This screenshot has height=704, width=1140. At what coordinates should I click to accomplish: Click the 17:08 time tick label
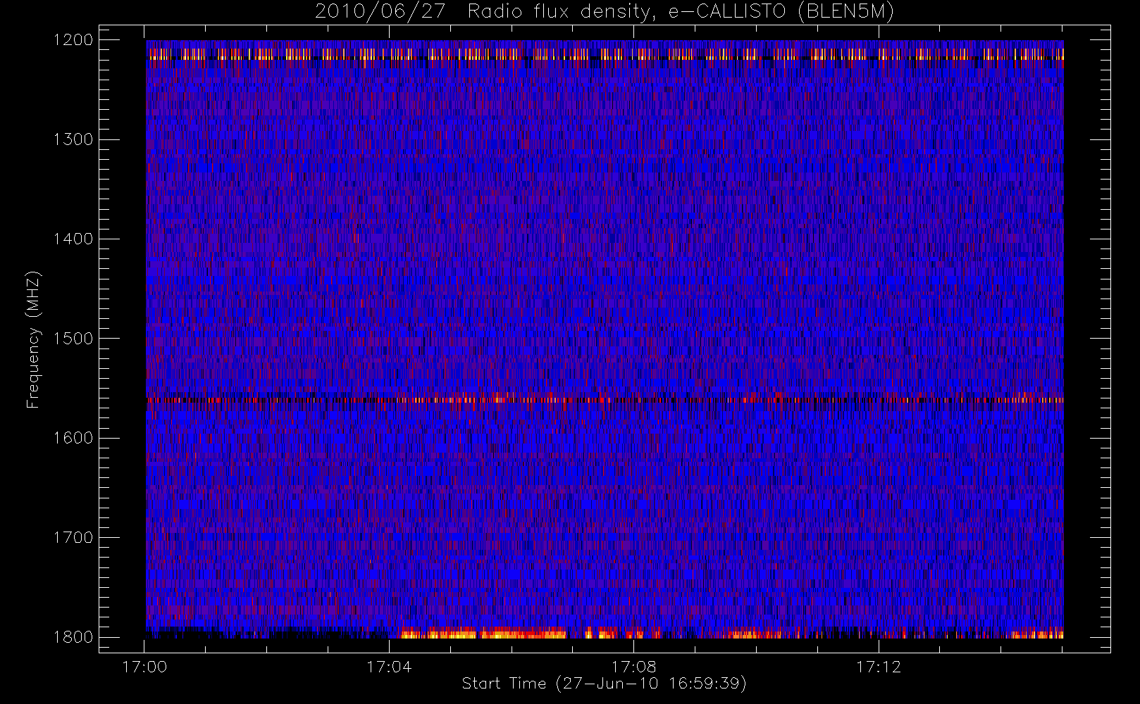point(633,667)
